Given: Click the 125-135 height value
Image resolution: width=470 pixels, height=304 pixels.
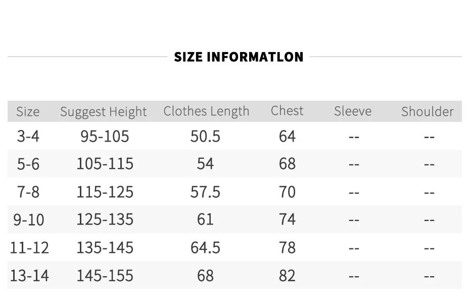Looking at the screenshot, I should pyautogui.click(x=105, y=220).
